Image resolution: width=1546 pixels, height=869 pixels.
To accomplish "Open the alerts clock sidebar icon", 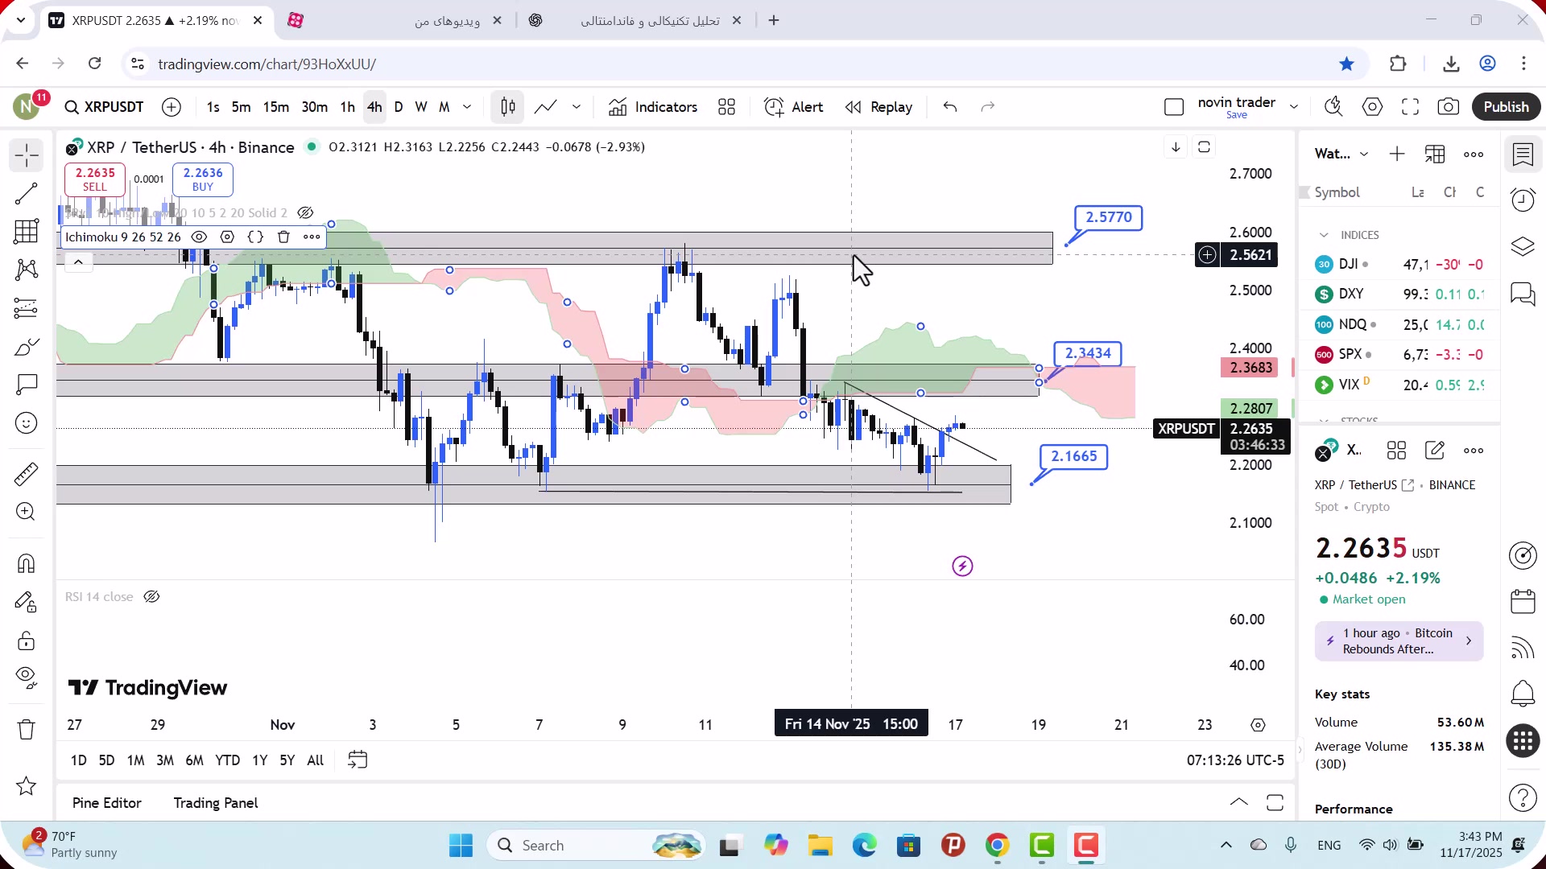I will tap(1523, 200).
